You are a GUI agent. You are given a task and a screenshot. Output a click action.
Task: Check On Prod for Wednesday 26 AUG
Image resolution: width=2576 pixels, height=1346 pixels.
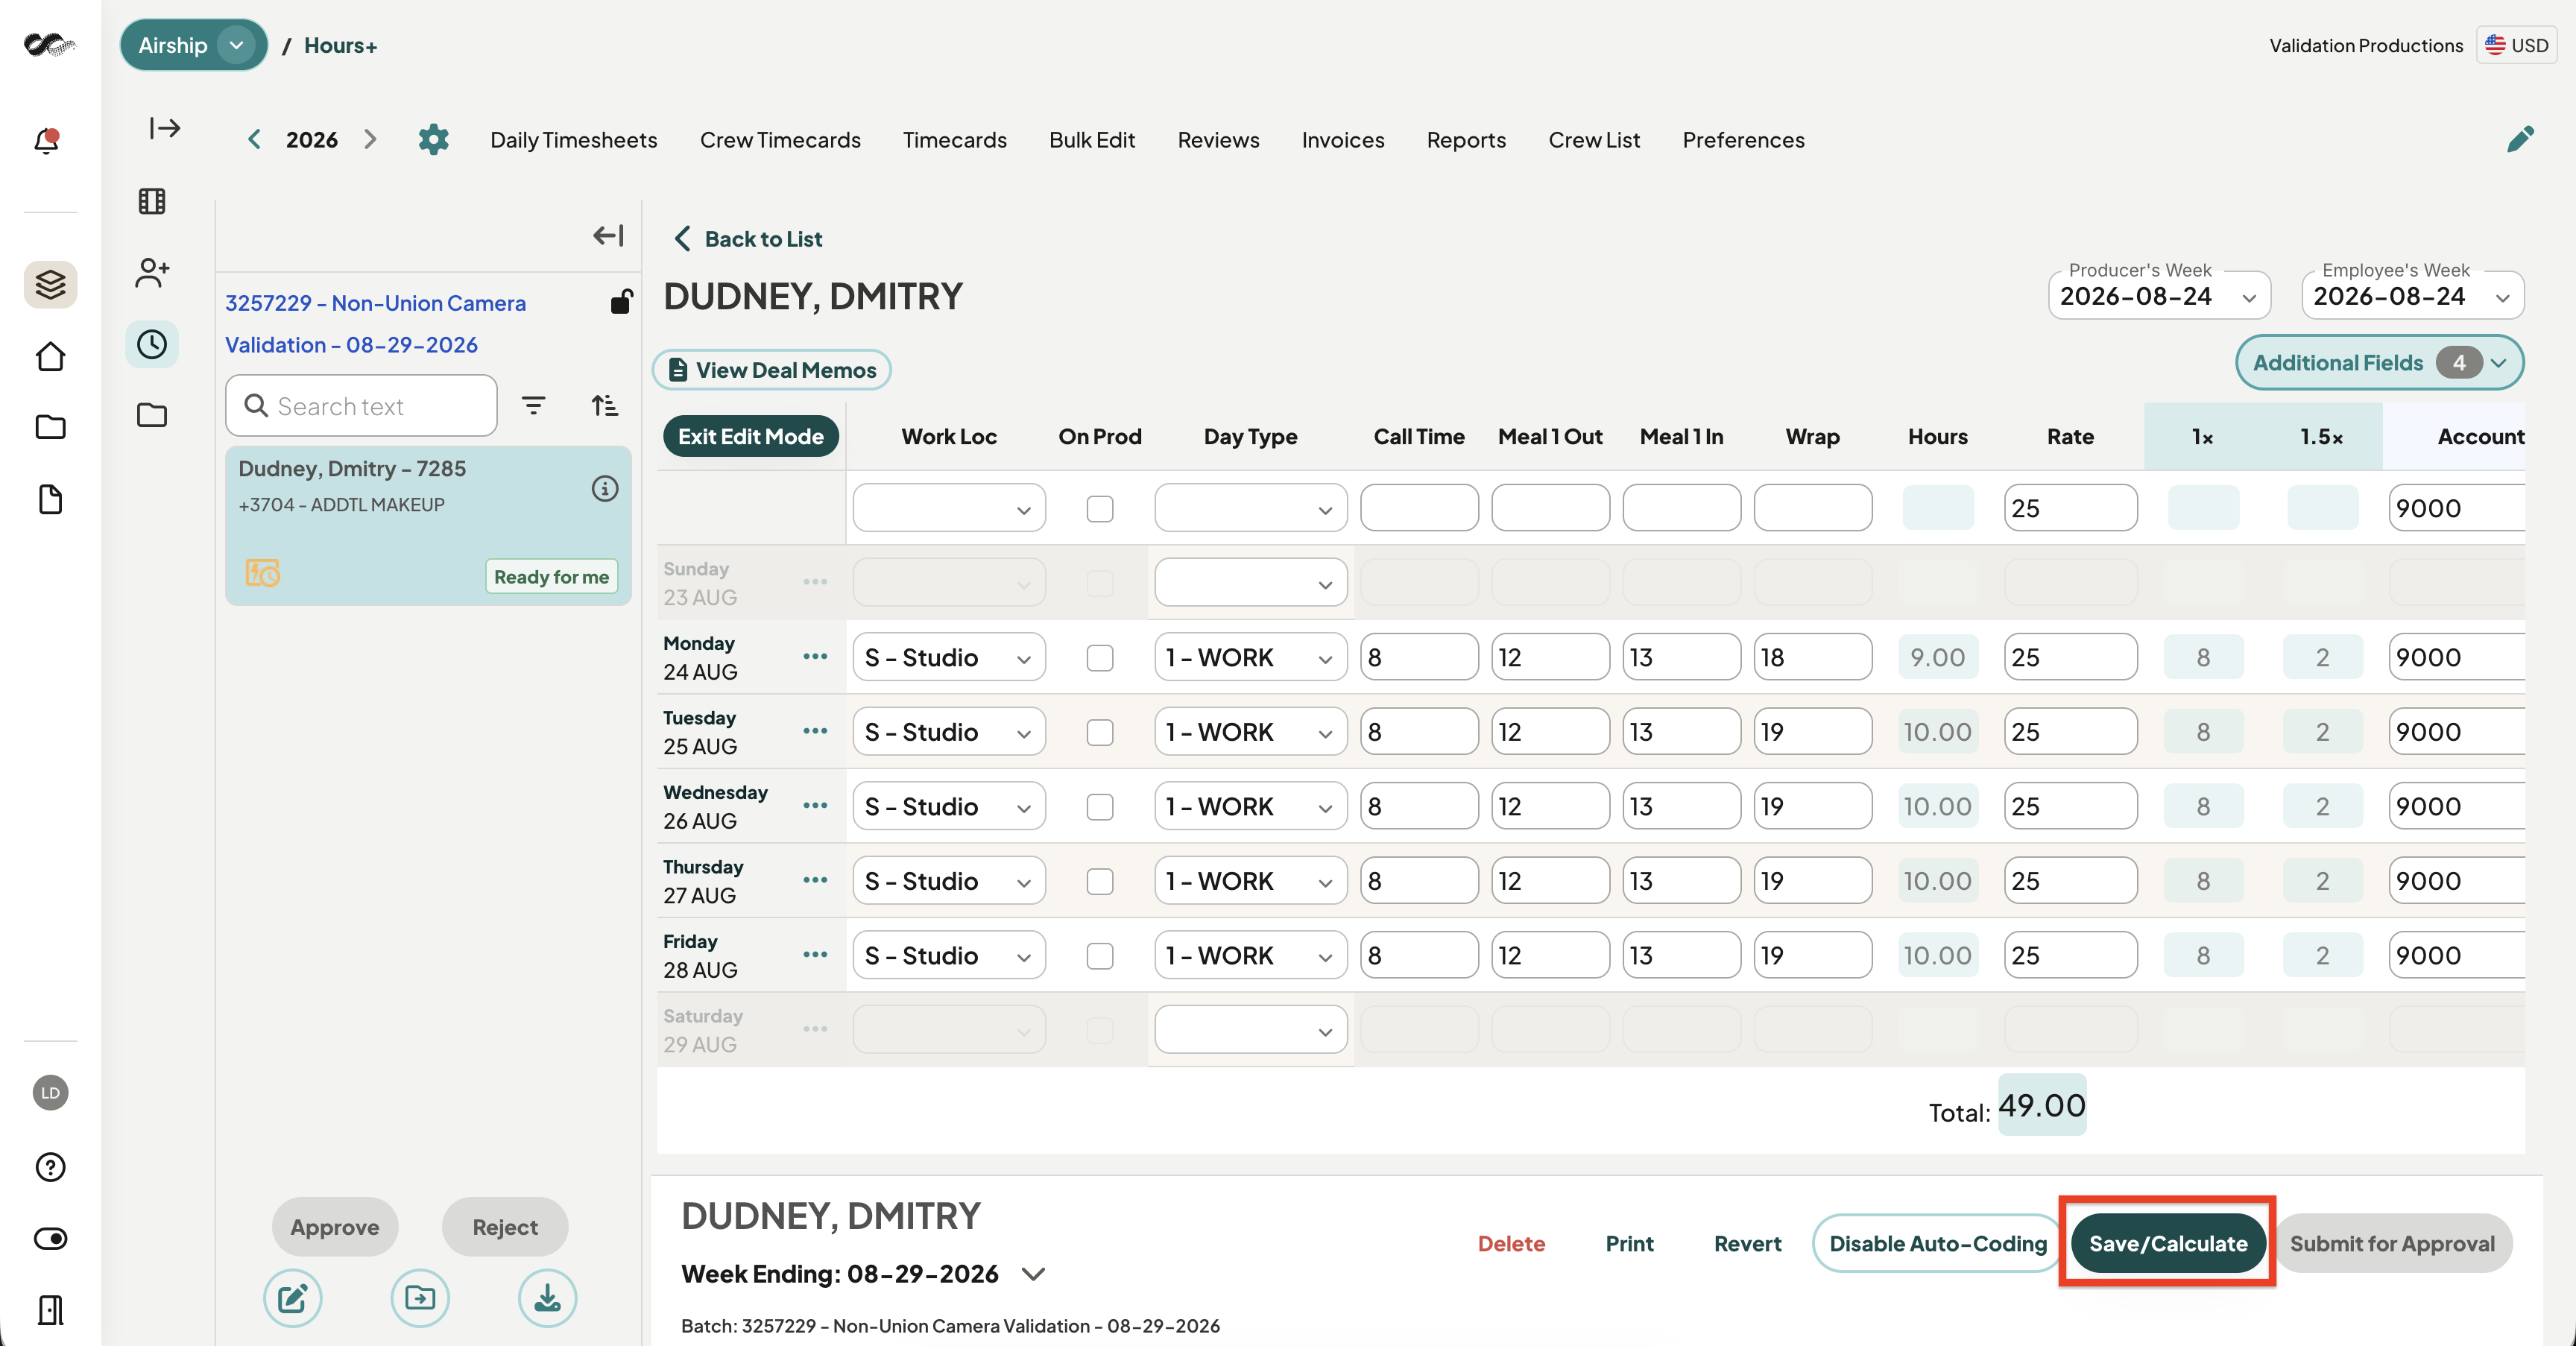coord(1100,807)
